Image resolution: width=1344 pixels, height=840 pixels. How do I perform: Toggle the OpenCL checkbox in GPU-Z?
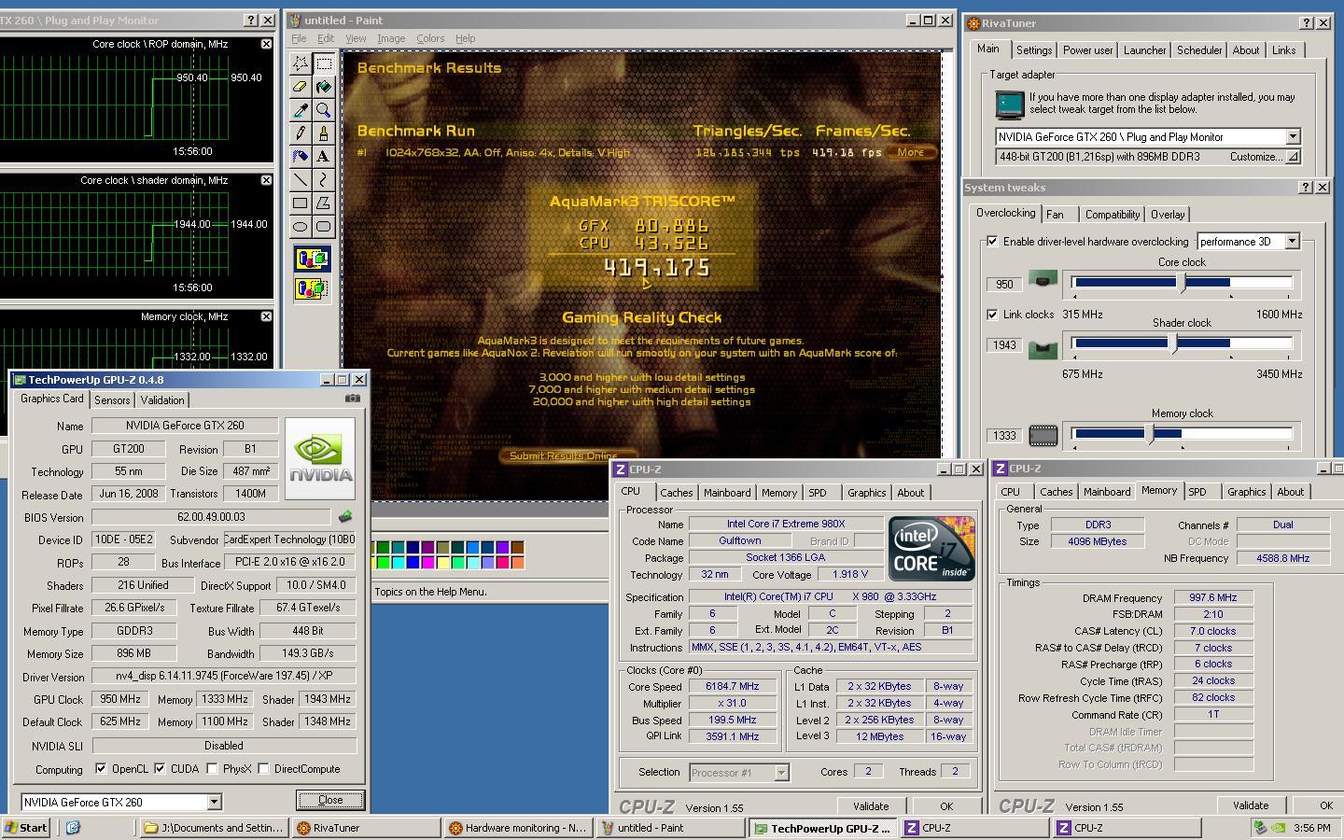[x=101, y=769]
